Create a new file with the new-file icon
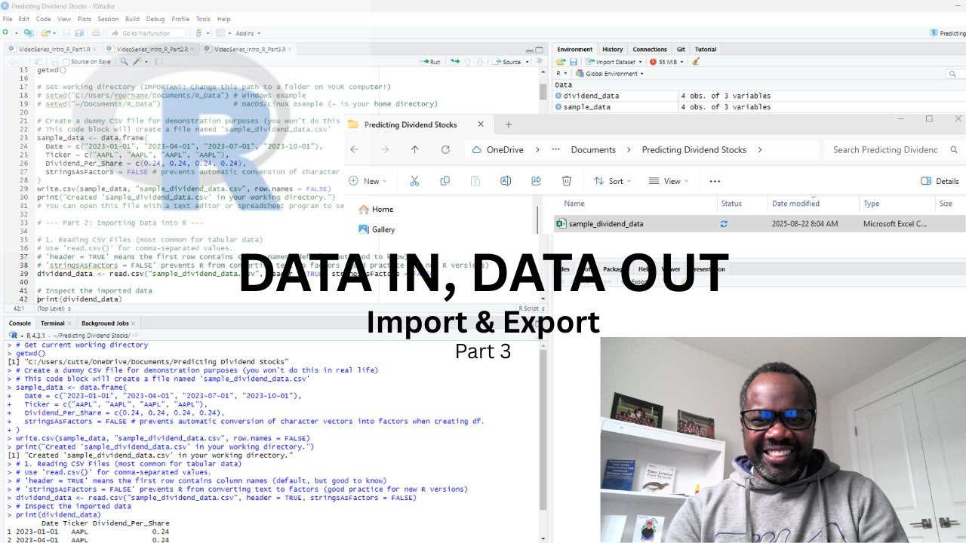This screenshot has height=543, width=966. [x=6, y=32]
